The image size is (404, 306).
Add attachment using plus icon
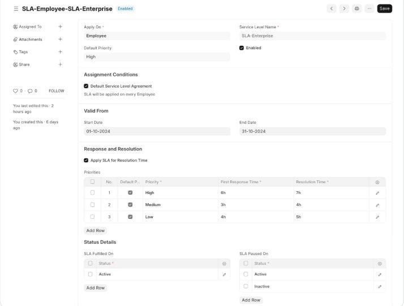point(61,40)
